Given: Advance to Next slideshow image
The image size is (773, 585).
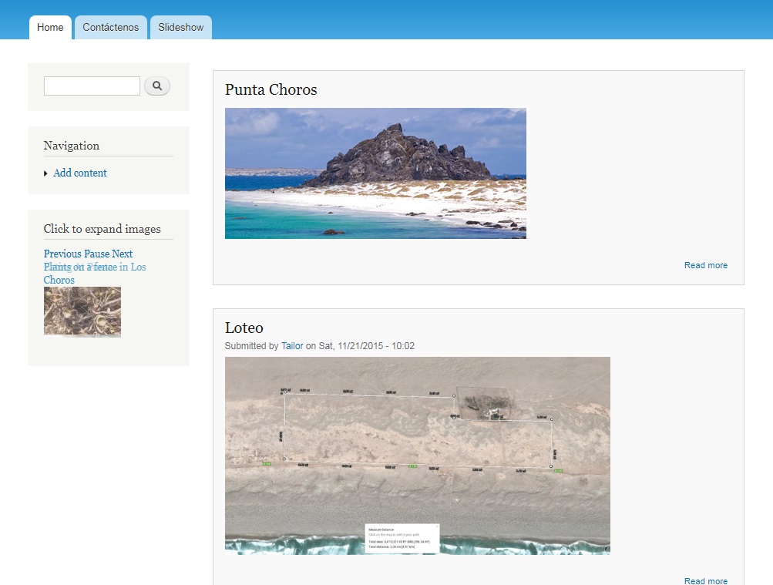Looking at the screenshot, I should pos(123,254).
